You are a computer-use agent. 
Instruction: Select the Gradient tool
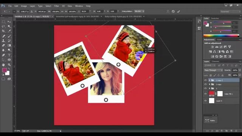click(x=9, y=45)
